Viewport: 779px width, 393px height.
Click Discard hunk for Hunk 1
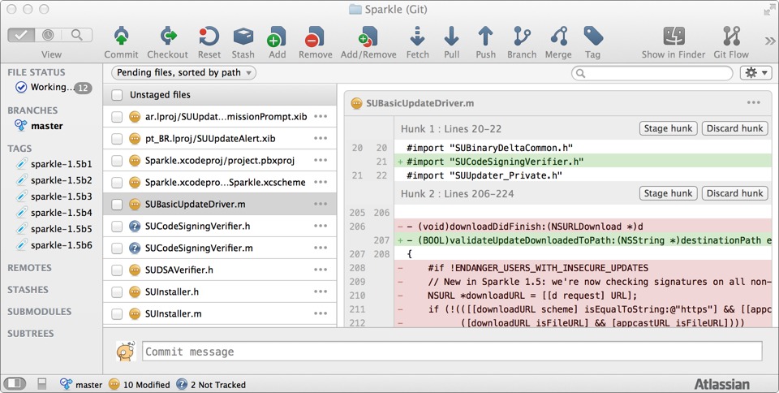(x=735, y=128)
